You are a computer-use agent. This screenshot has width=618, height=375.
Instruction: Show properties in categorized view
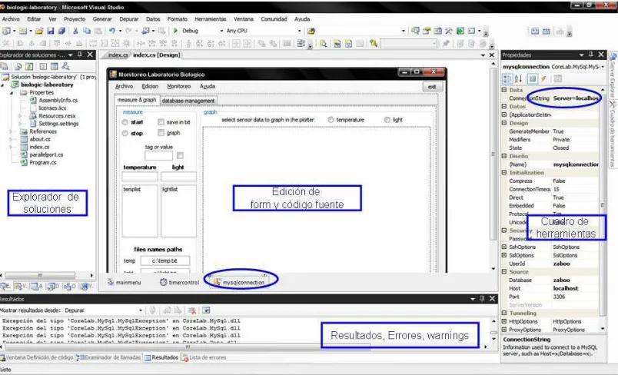507,79
